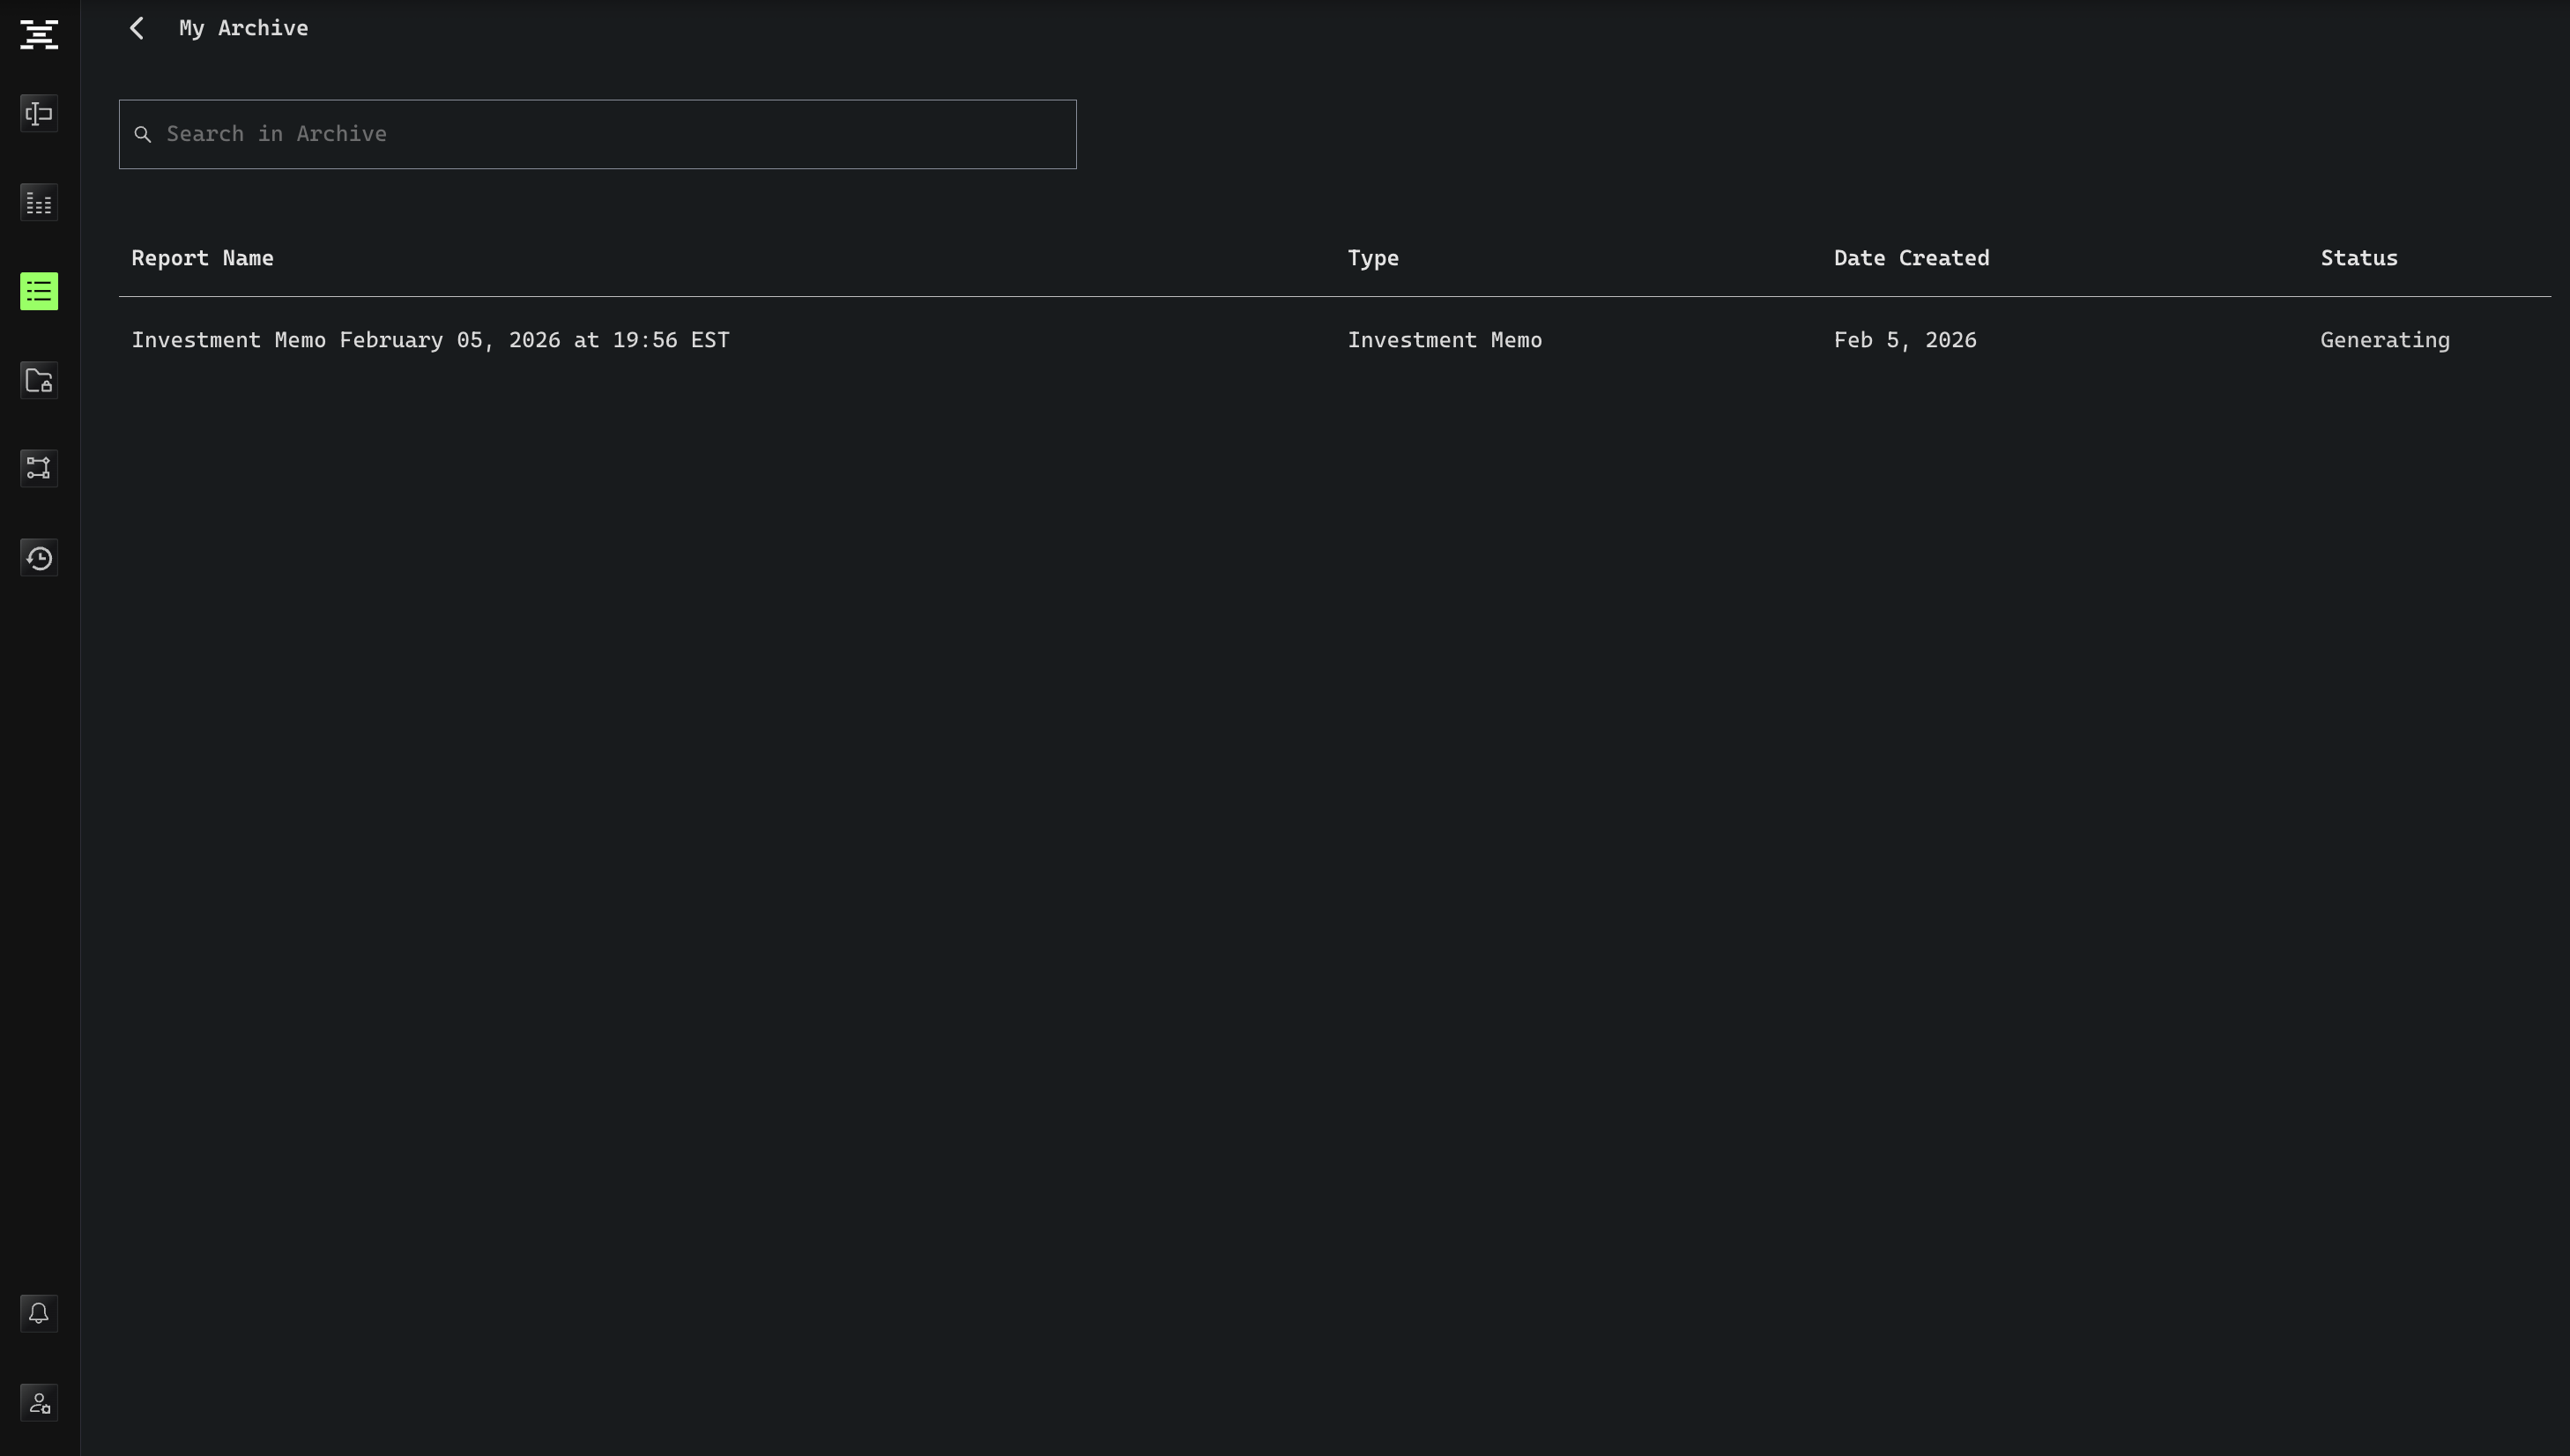Click the Generating status of the memo
Image resolution: width=2570 pixels, height=1456 pixels.
coord(2384,340)
